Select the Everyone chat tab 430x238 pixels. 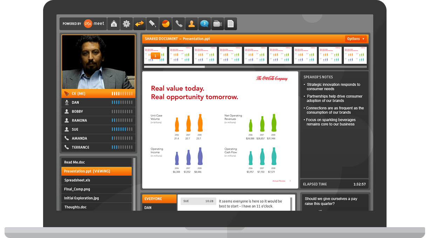click(x=159, y=199)
